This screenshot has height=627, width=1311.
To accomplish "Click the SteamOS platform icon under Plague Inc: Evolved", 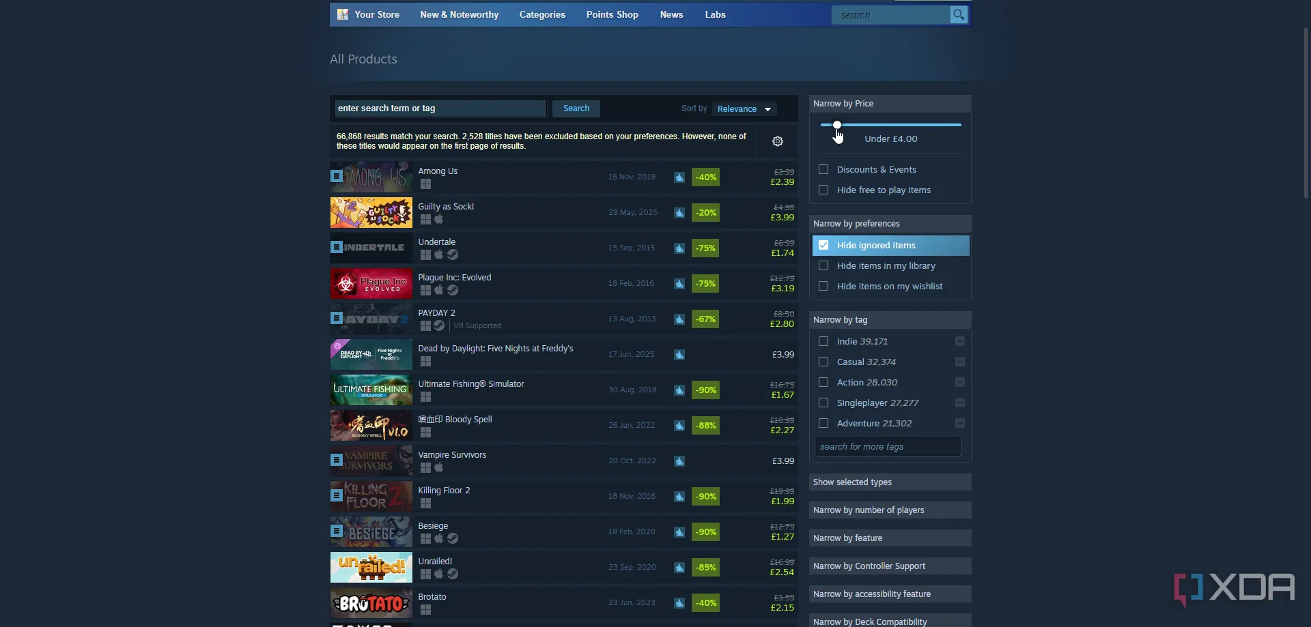I will point(452,290).
